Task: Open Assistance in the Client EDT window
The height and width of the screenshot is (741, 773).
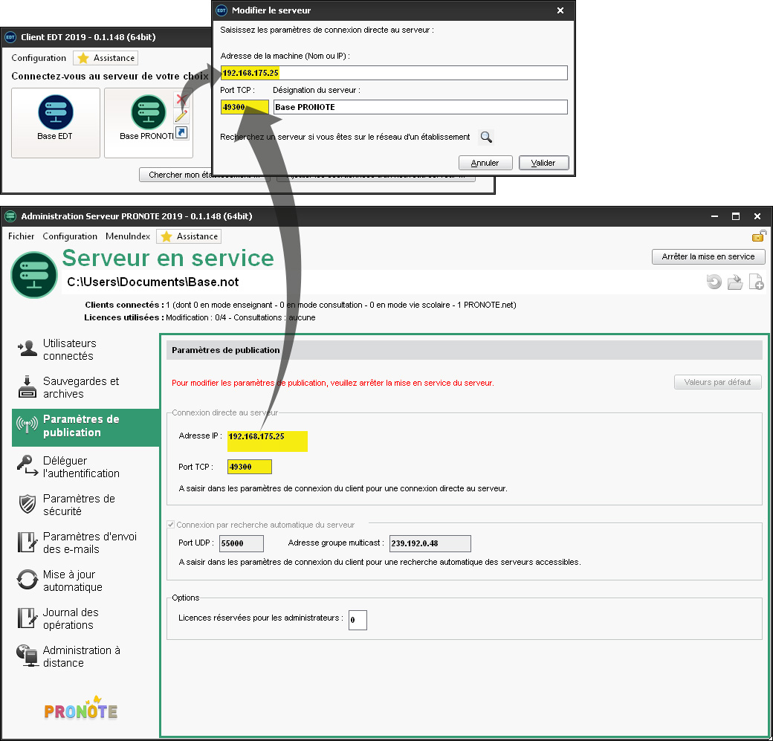Action: (106, 58)
